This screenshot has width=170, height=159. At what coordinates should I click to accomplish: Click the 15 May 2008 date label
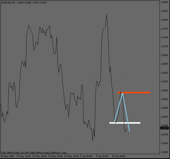point(7,156)
